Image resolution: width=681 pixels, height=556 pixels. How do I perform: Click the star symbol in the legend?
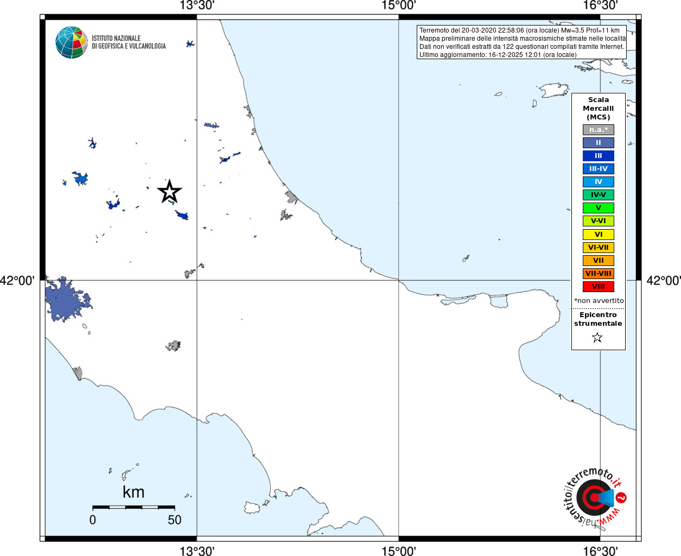coord(597,338)
